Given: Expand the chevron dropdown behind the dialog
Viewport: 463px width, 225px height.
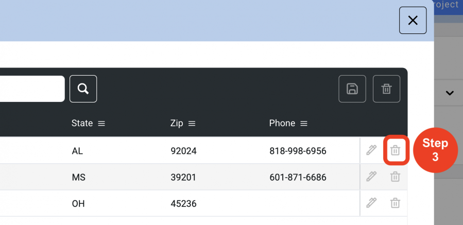Looking at the screenshot, I should point(450,93).
